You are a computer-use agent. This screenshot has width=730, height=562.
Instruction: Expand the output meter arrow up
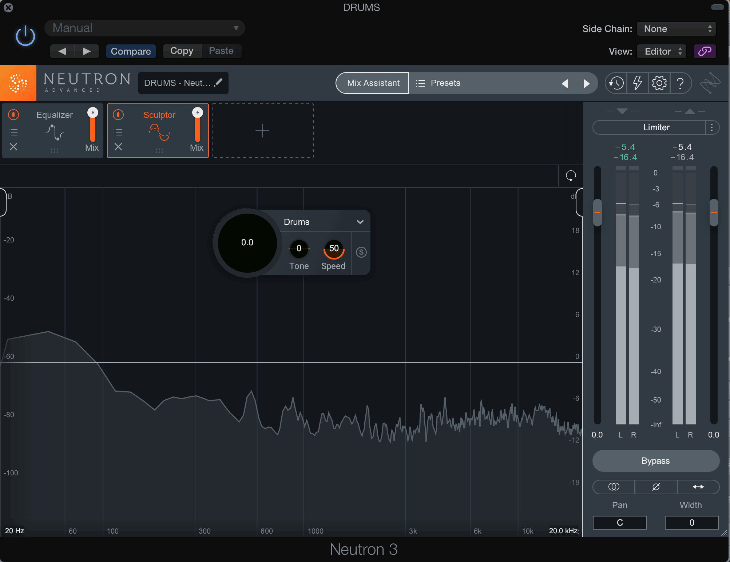click(x=690, y=111)
